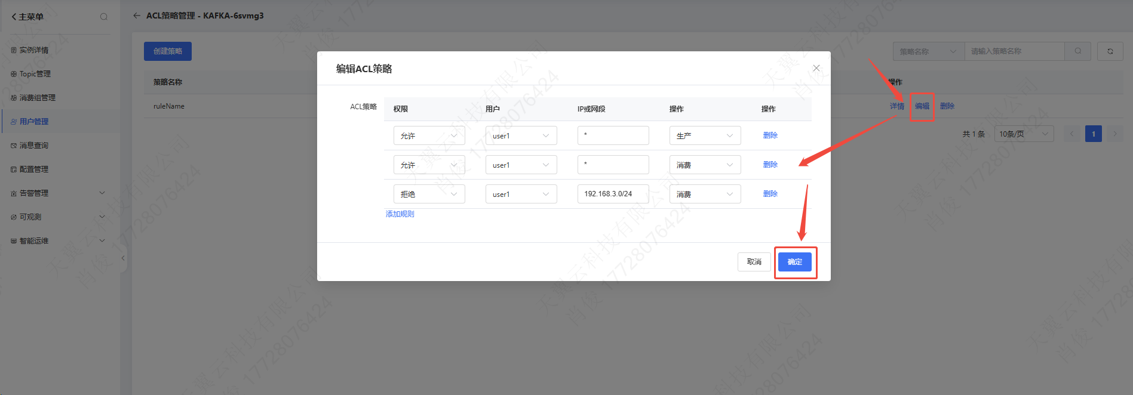The width and height of the screenshot is (1133, 395).
Task: Open 操作 dropdown showing 生产 in first row
Action: tap(705, 135)
